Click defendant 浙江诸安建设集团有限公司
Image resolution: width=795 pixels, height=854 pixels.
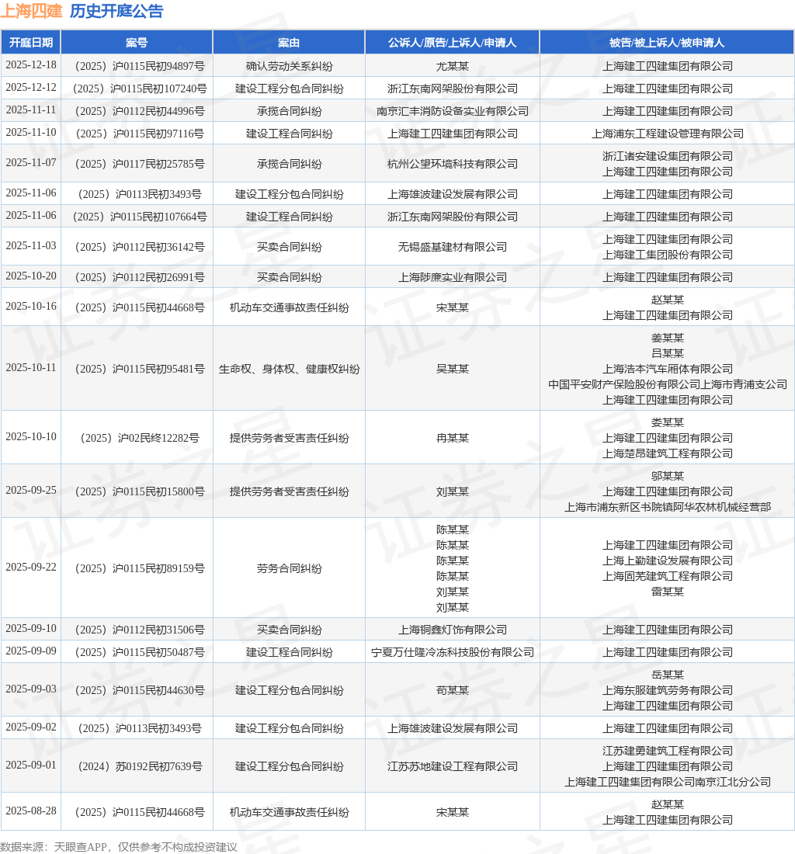tap(668, 156)
